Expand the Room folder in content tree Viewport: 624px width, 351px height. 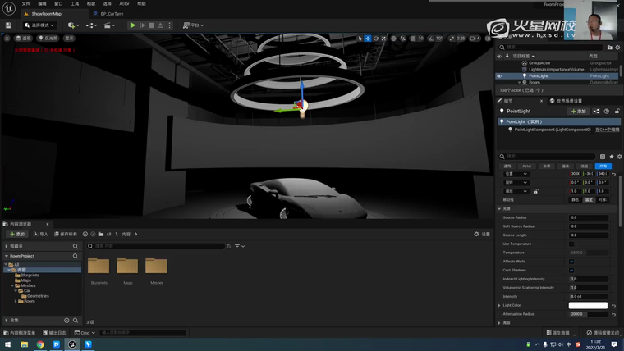pyautogui.click(x=16, y=301)
